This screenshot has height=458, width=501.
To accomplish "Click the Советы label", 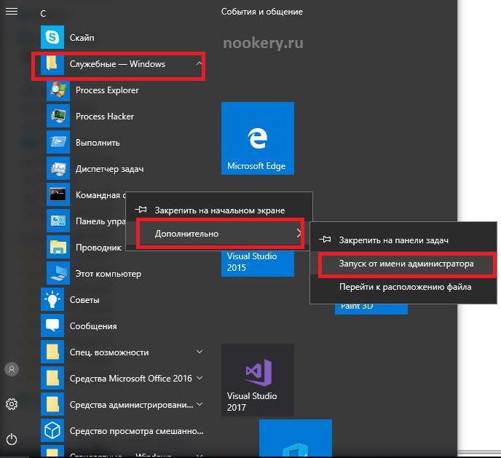I will tap(84, 300).
